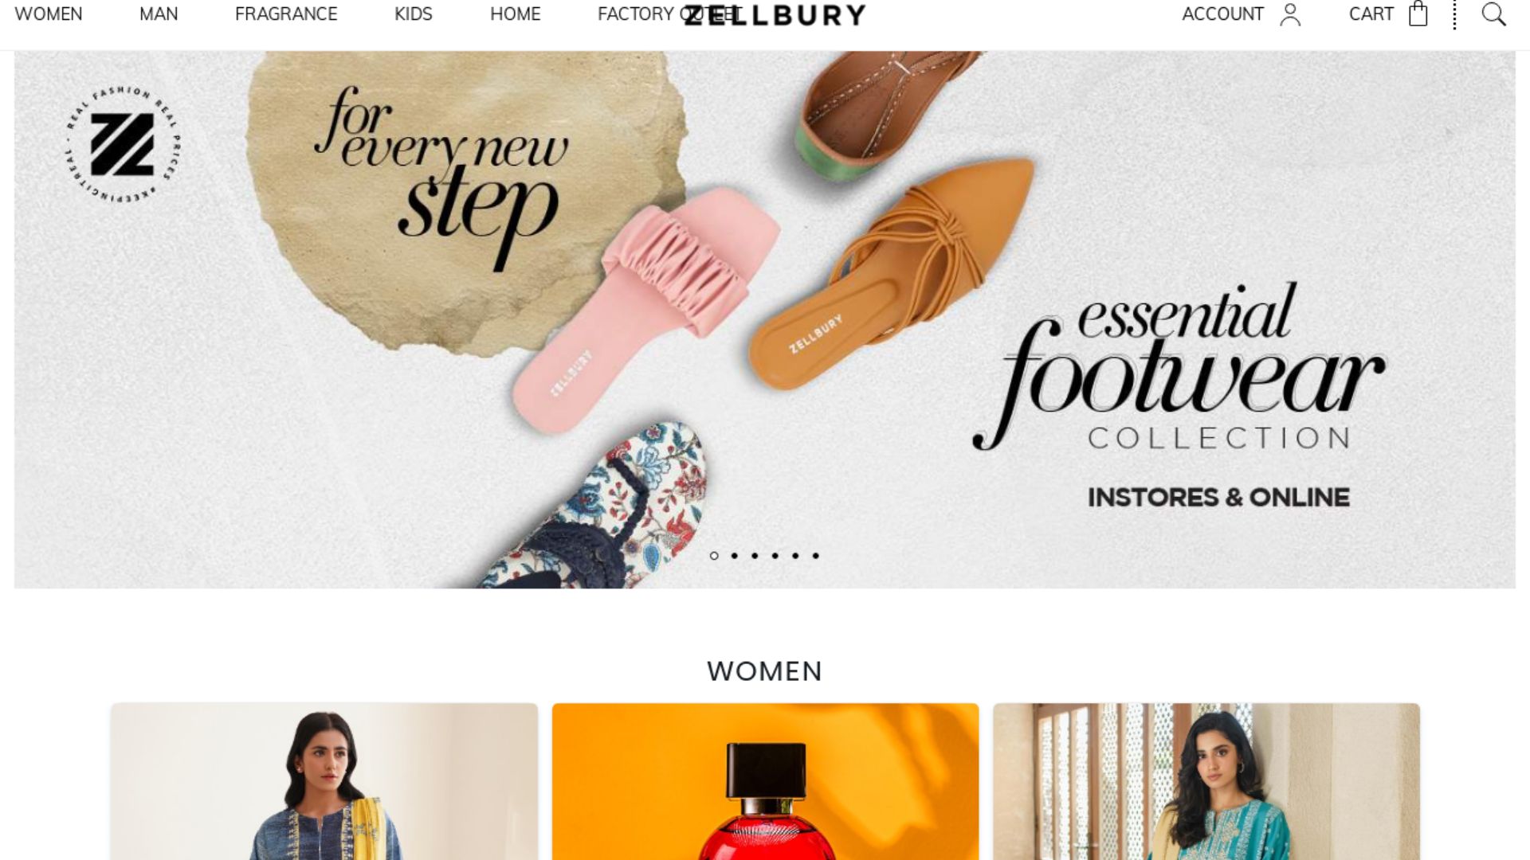Expand the MAN navigation menu
Screen dimensions: 1530x860
point(159,14)
